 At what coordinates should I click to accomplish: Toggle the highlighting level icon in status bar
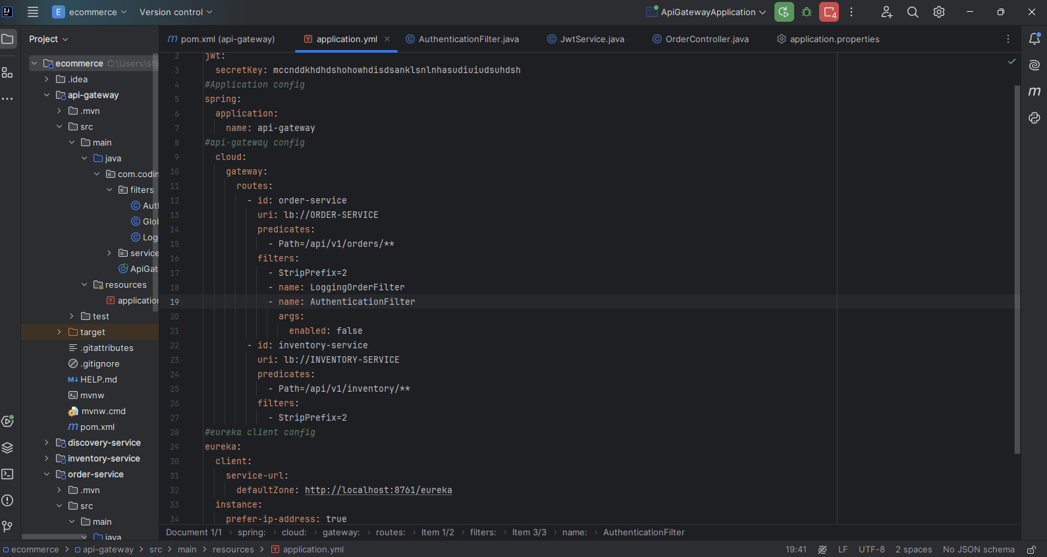point(822,550)
